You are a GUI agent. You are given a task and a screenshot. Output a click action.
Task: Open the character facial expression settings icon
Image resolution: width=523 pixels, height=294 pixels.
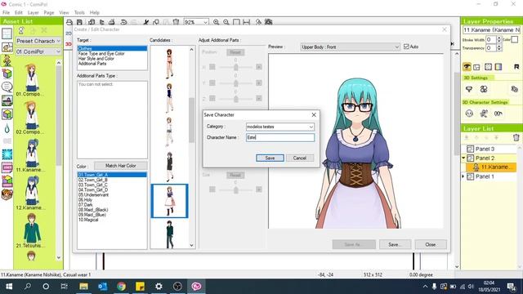pos(469,114)
